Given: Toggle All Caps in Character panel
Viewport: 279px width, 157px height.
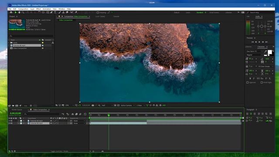Looking at the screenshot, I should 258,78.
